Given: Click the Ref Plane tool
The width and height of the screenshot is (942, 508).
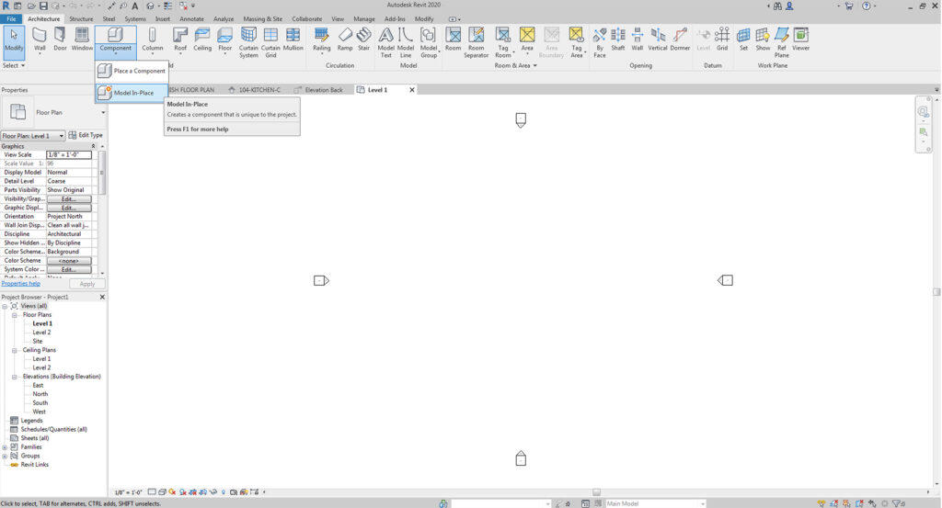Looking at the screenshot, I should (x=782, y=42).
